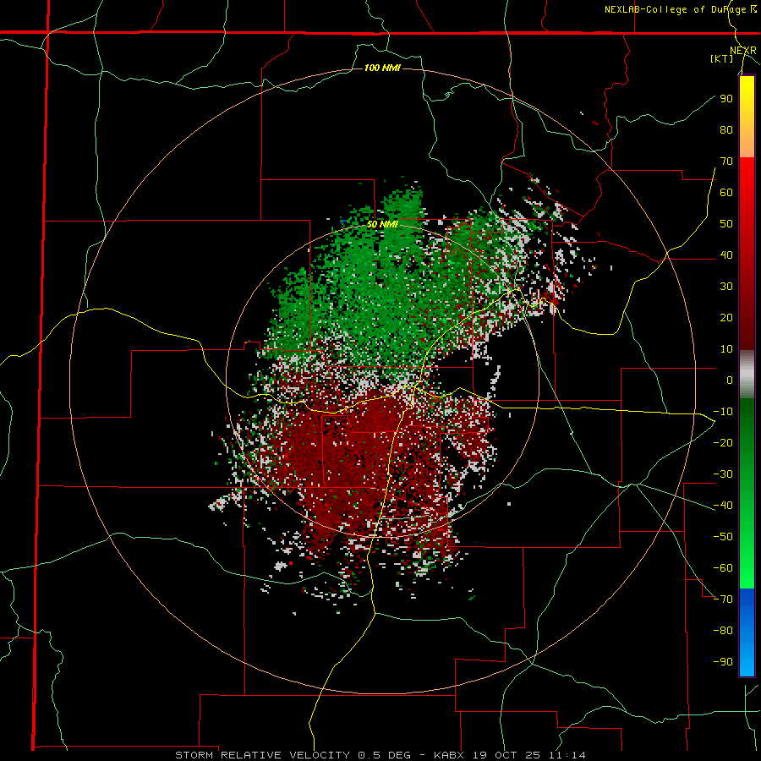Click the 40 value on the velocity scale
Screen dimensions: 761x761
[x=726, y=255]
